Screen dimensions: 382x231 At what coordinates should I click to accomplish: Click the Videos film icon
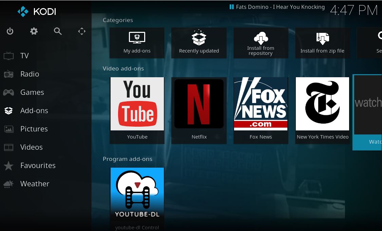coord(8,147)
